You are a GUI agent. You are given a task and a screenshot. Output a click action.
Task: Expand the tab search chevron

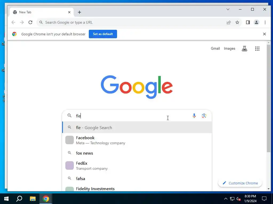point(228,9)
